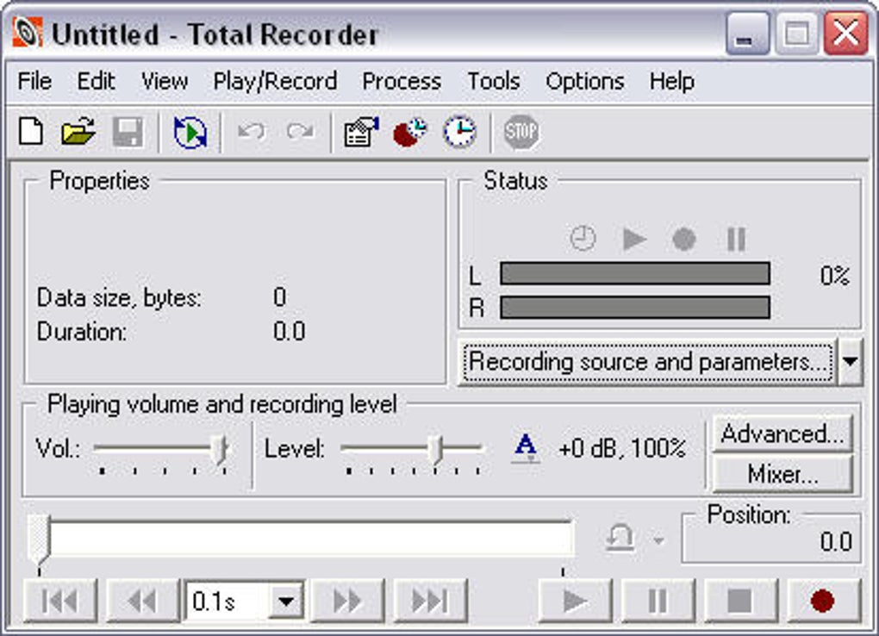
Task: Click the Total Recorder title bar app icon
Action: coord(28,33)
